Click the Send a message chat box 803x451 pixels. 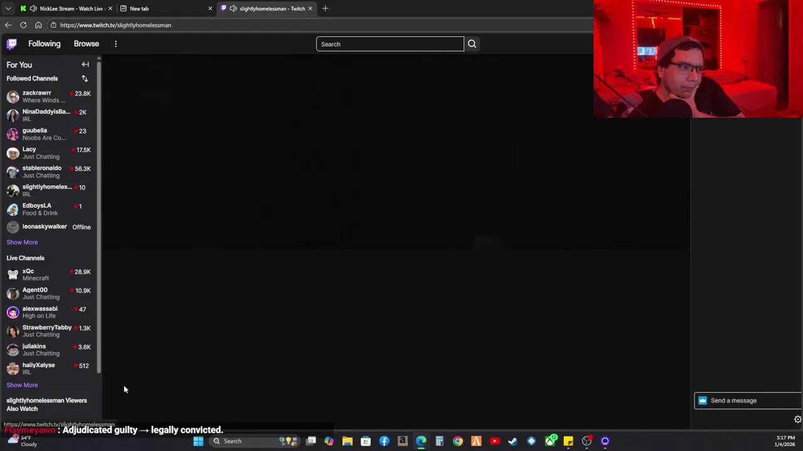[748, 400]
